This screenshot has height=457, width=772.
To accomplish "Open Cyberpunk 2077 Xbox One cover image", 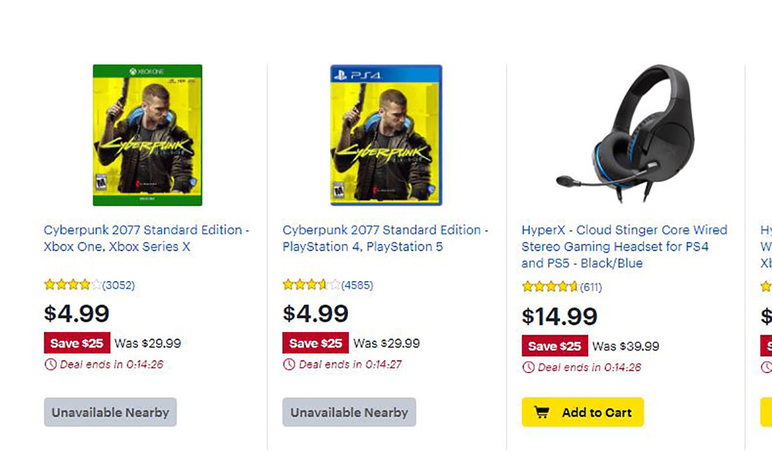I will coord(147,135).
